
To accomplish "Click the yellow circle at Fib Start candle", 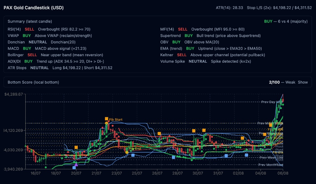I will click(x=106, y=123).
